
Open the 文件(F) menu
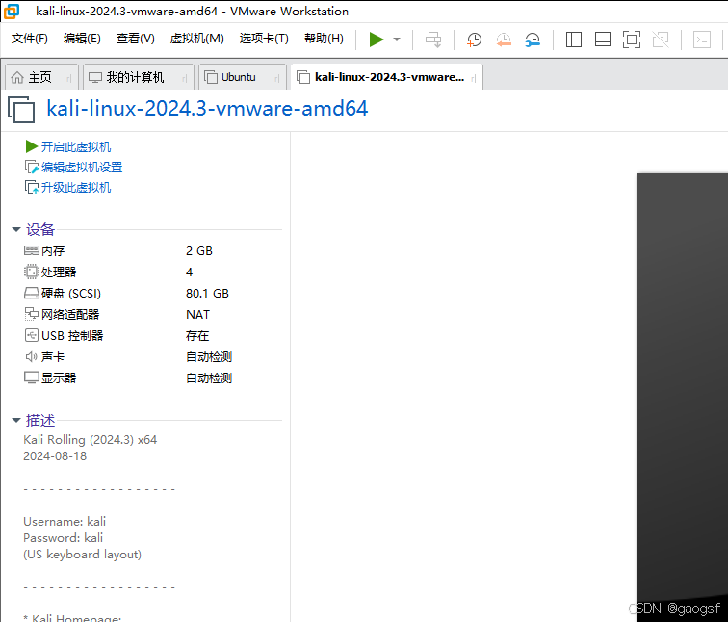tap(29, 39)
